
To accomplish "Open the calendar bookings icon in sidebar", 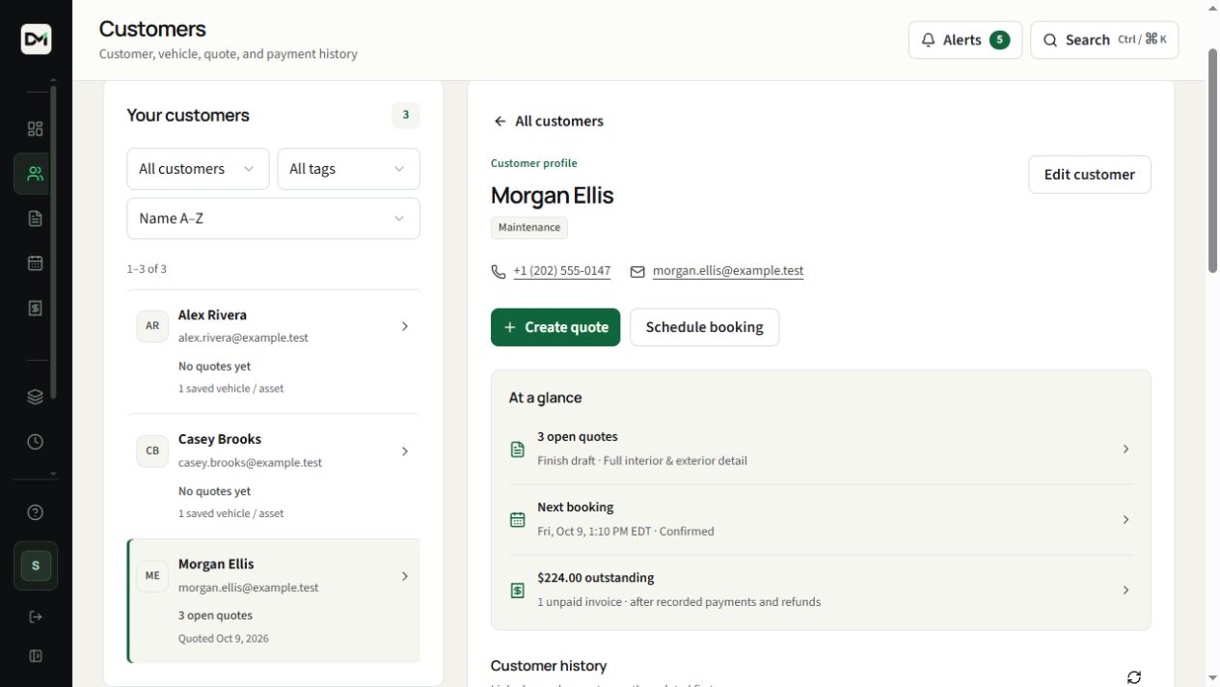I will pos(36,263).
